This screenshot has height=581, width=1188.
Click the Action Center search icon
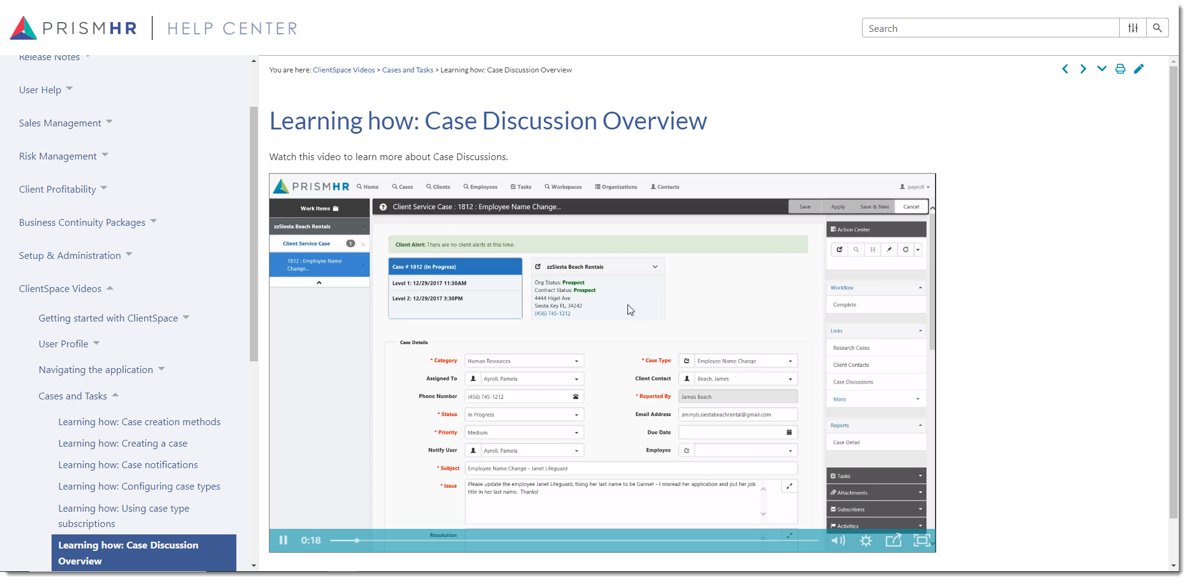coord(856,250)
